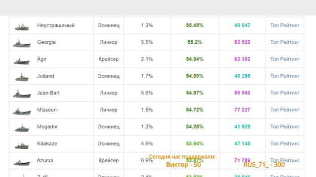
Task: Click popularity 5.5% in Georgia row
Action: pos(147,42)
